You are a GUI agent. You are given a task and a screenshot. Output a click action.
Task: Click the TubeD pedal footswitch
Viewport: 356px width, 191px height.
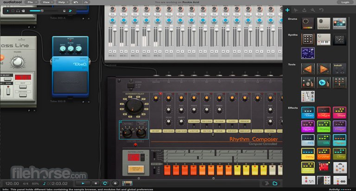tap(70, 82)
